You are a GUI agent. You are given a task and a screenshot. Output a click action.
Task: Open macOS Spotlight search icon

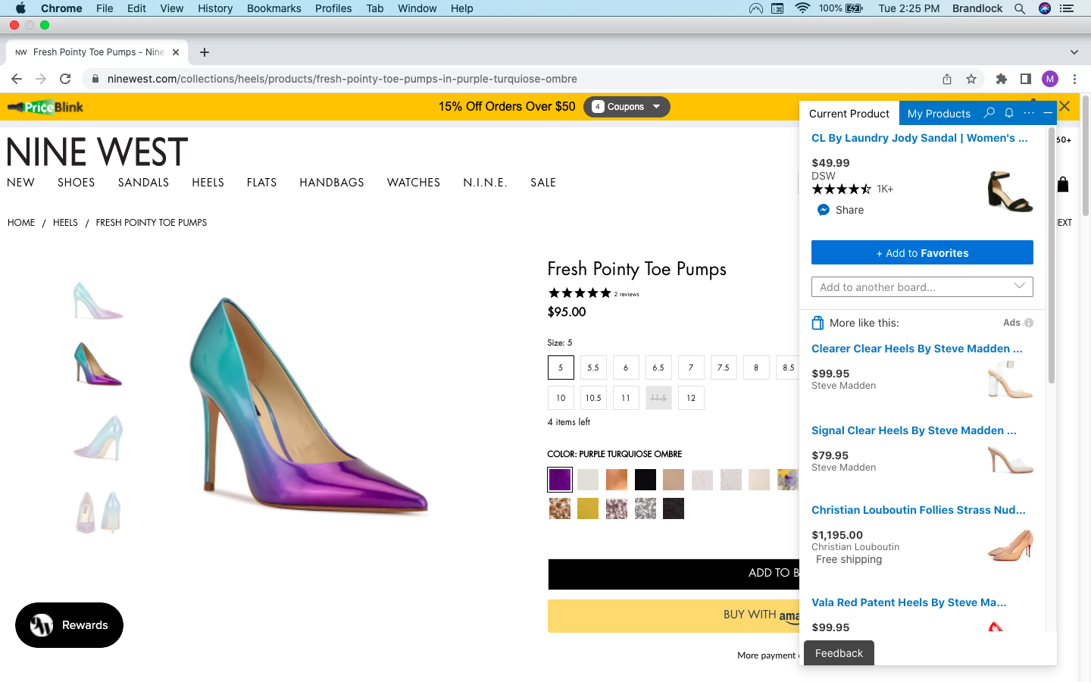point(1020,8)
